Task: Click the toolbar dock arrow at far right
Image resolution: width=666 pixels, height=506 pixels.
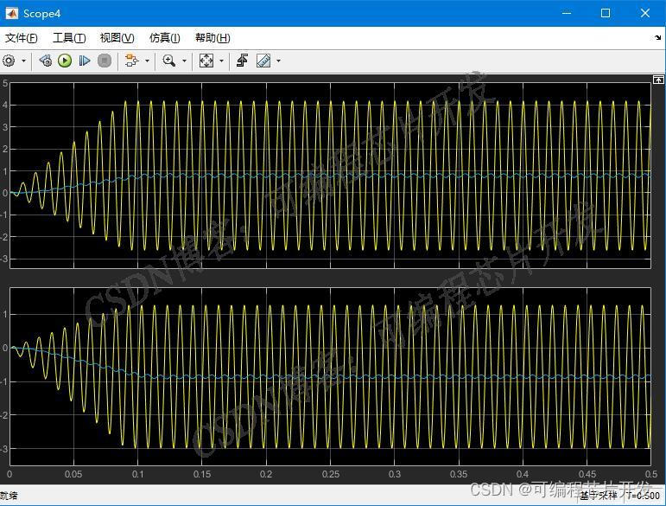Action: coord(658,38)
